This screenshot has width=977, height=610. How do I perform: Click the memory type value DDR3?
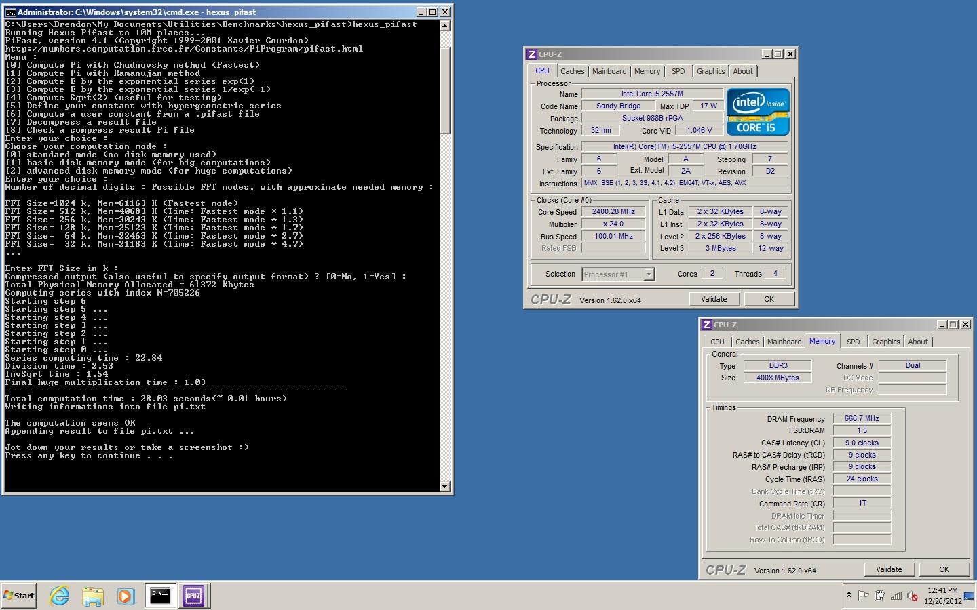pos(778,365)
